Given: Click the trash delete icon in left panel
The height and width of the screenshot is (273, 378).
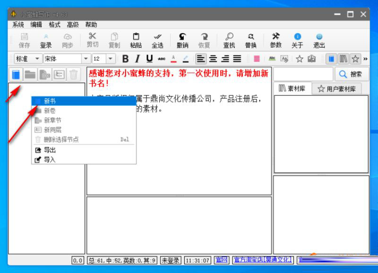Looking at the screenshot, I should tap(74, 75).
